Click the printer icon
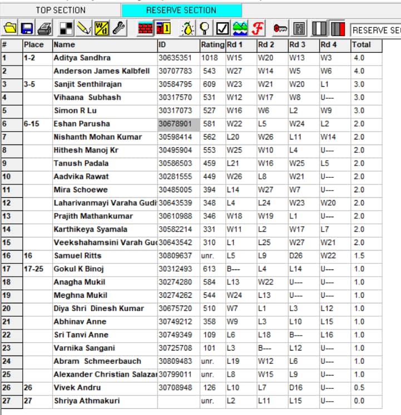 click(x=45, y=28)
